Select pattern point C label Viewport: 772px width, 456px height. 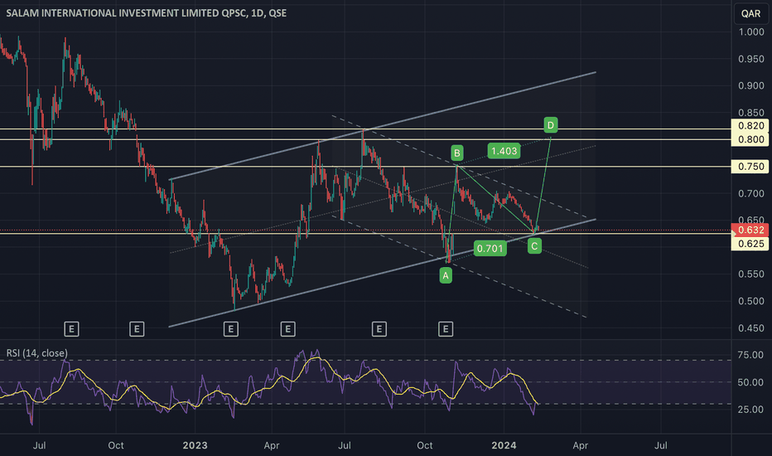click(534, 245)
